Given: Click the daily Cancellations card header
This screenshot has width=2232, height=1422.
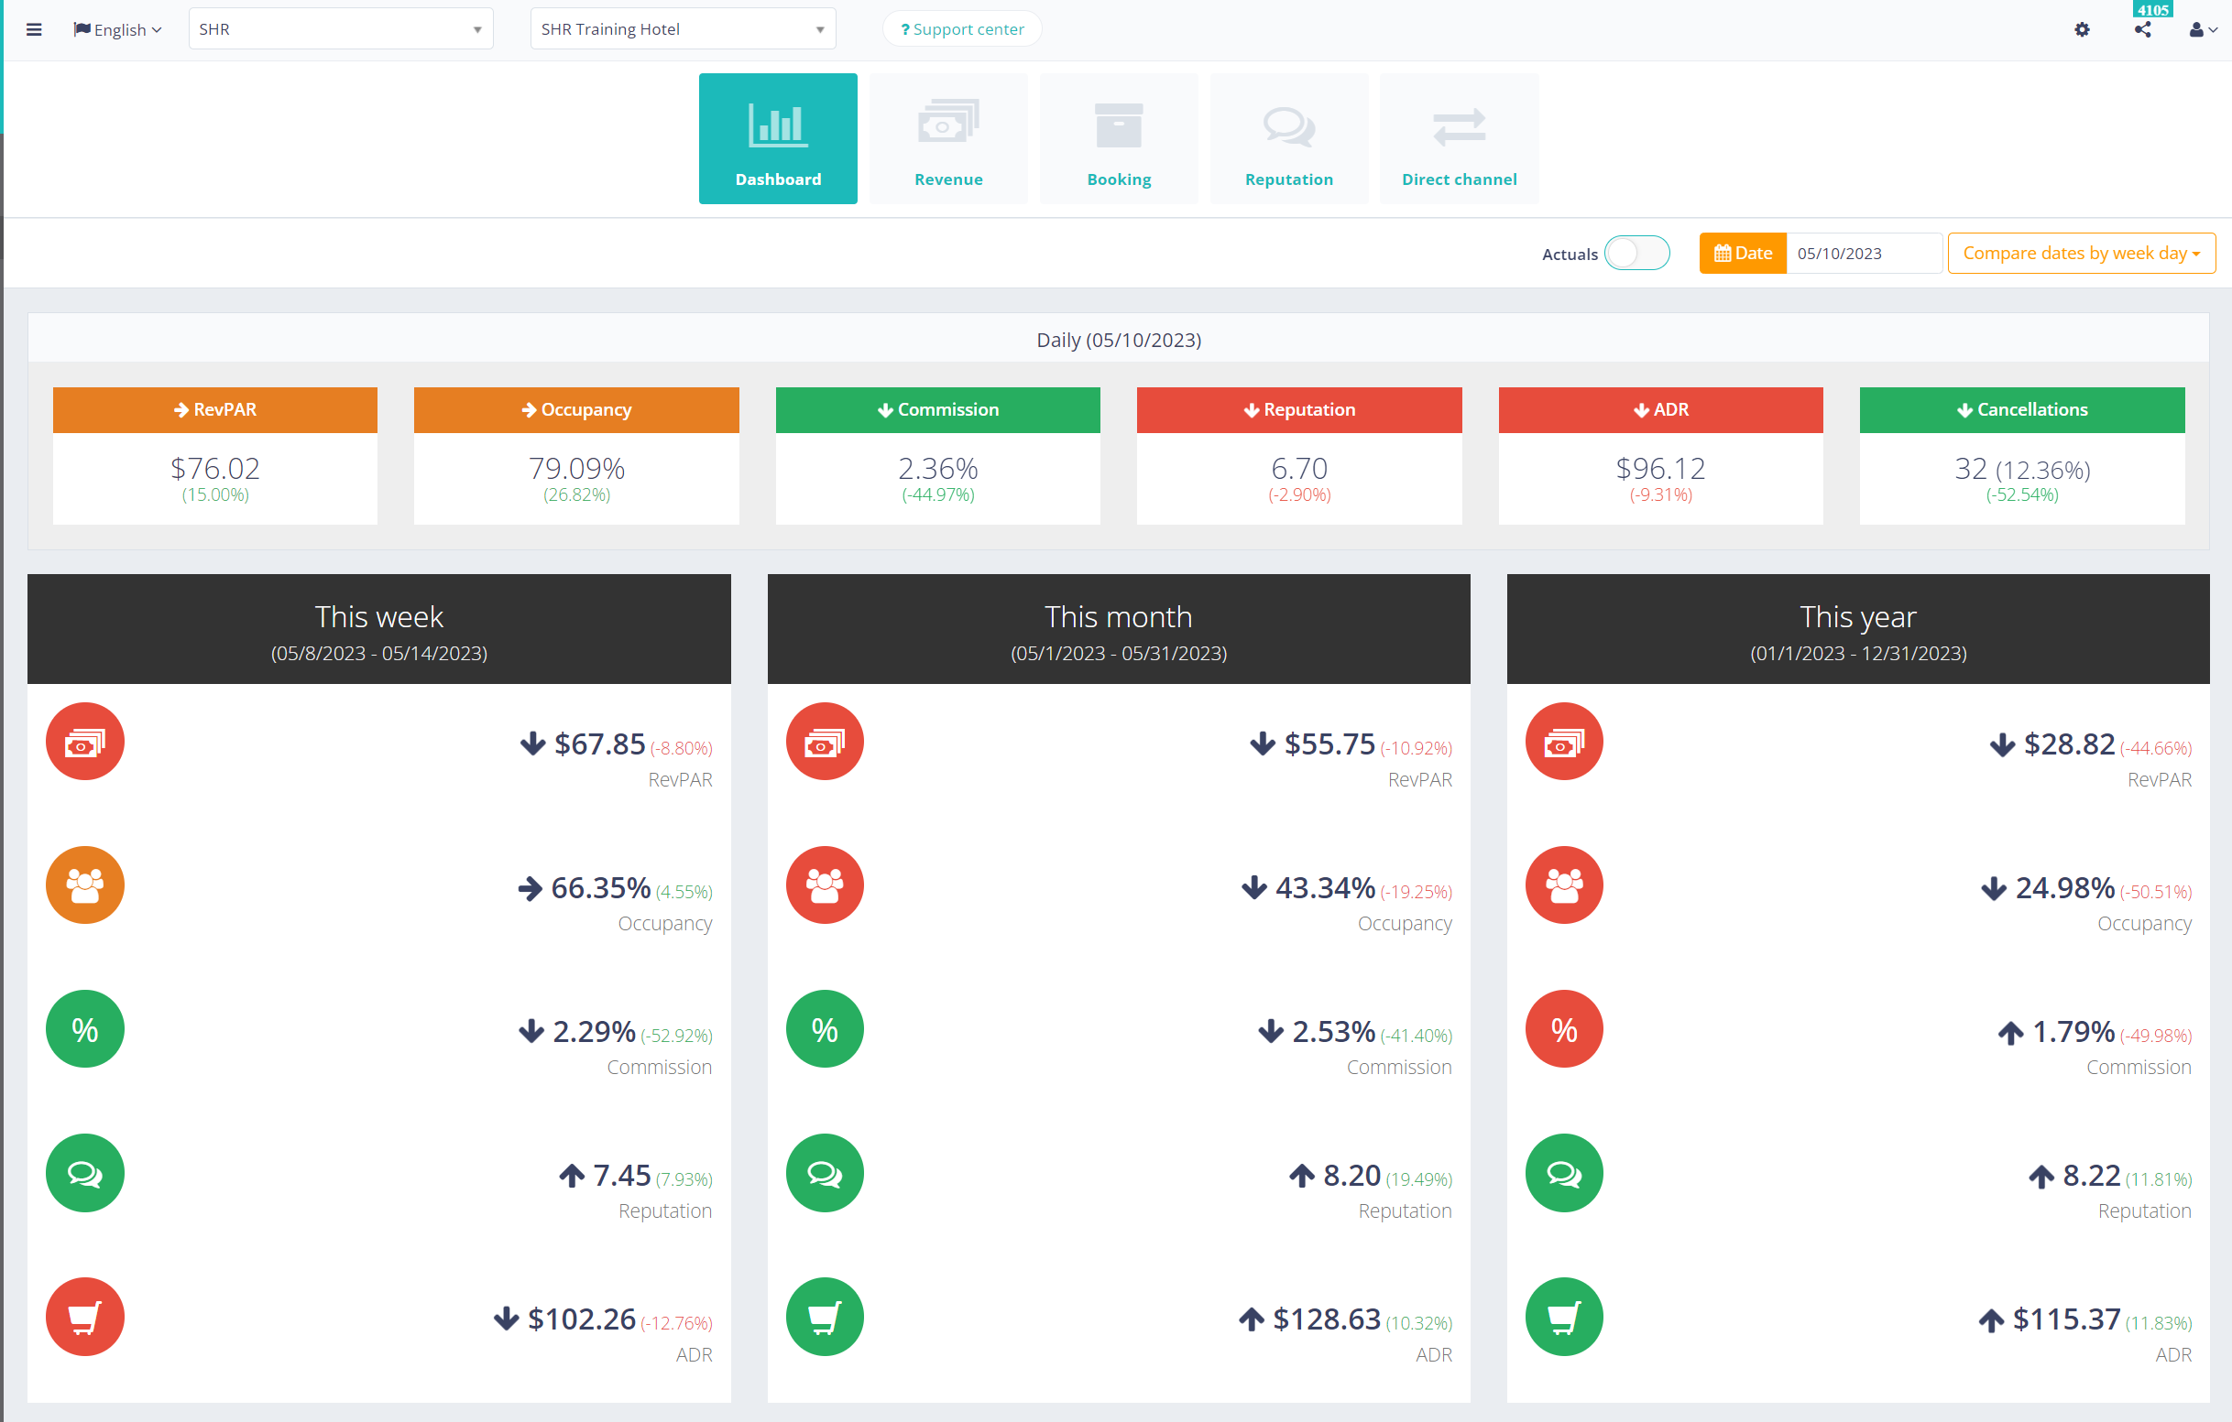Looking at the screenshot, I should tap(2021, 409).
